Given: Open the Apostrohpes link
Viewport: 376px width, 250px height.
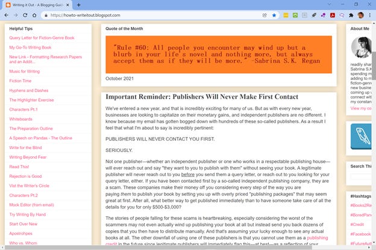Looking at the screenshot, I should [x=20, y=234].
